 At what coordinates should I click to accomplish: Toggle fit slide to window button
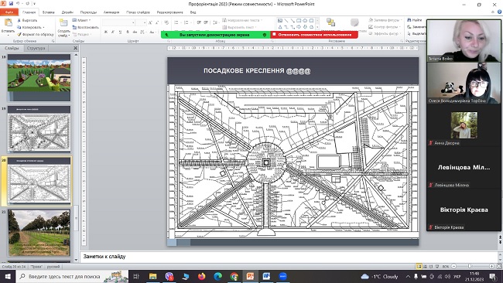(499, 266)
